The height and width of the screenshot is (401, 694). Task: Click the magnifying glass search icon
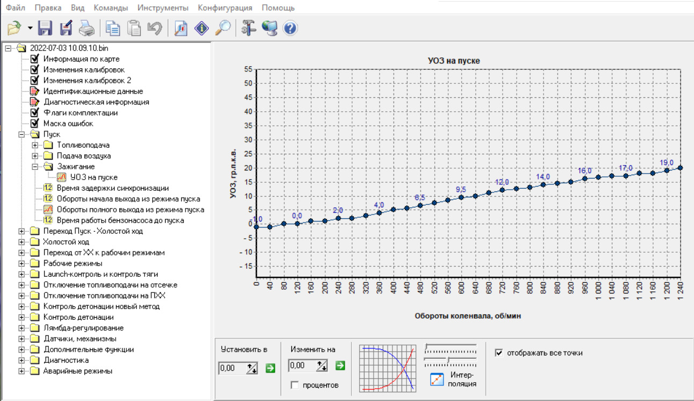pos(223,28)
